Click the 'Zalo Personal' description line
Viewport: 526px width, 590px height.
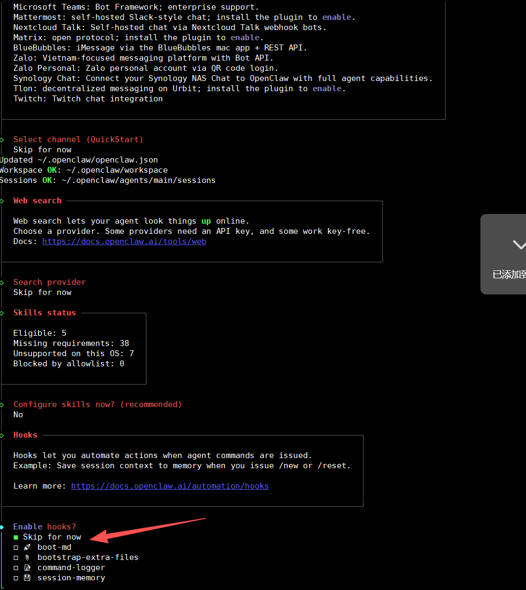click(146, 68)
